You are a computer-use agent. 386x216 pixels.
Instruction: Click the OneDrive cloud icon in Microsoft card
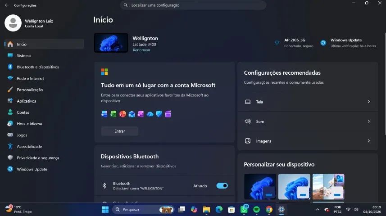[x=150, y=114]
